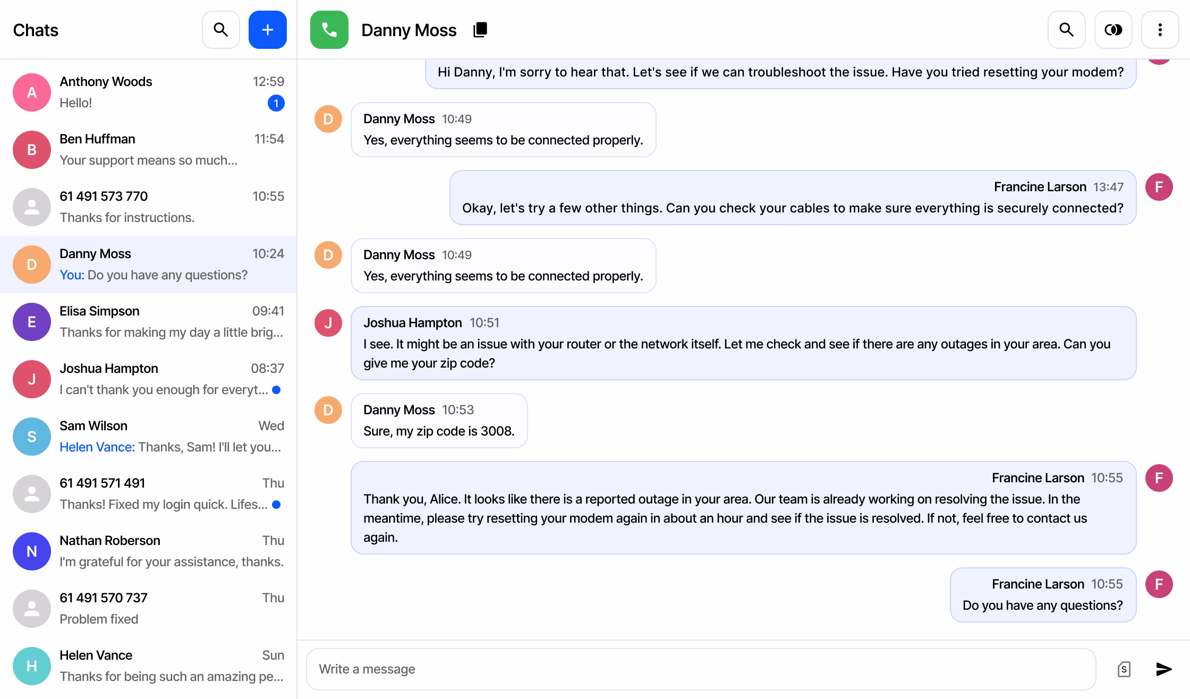Open the three-dots more options menu
The width and height of the screenshot is (1190, 699).
click(x=1160, y=30)
